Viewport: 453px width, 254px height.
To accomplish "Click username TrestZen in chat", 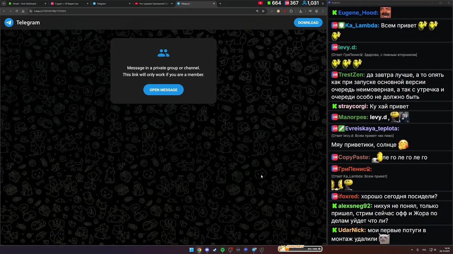I will (x=351, y=75).
